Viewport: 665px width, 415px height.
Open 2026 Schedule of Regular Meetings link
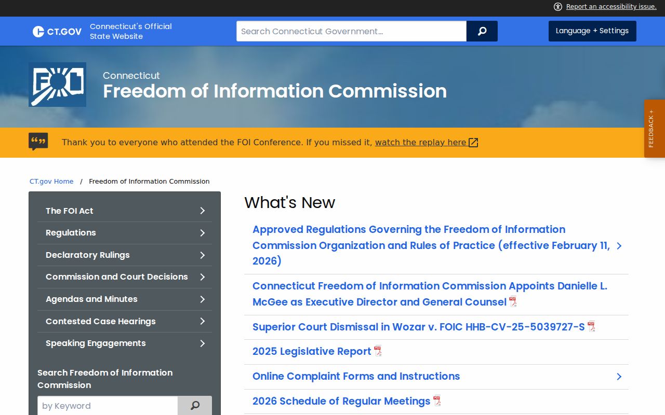click(341, 401)
